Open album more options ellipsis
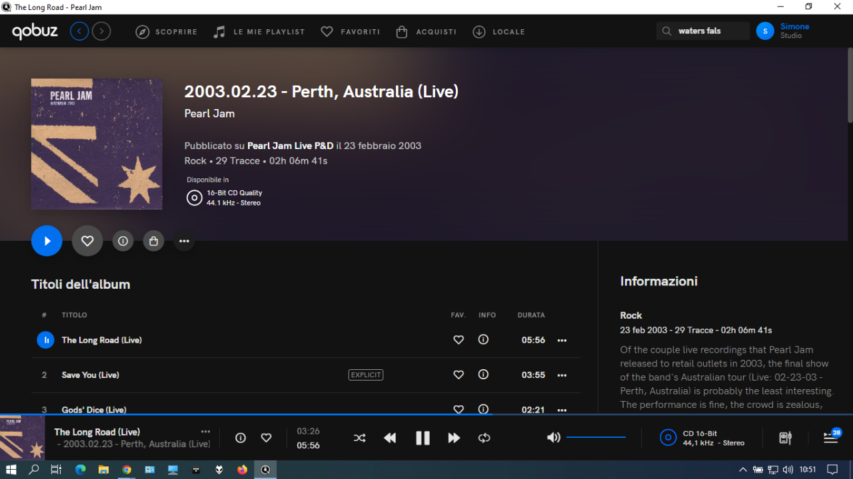Image resolution: width=853 pixels, height=479 pixels. pyautogui.click(x=184, y=241)
